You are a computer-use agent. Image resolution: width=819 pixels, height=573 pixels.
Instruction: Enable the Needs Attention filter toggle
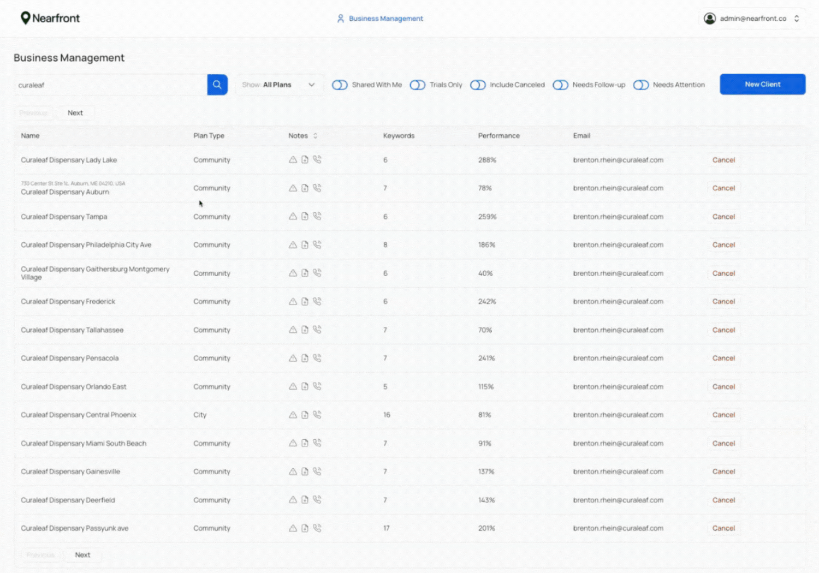coord(641,85)
